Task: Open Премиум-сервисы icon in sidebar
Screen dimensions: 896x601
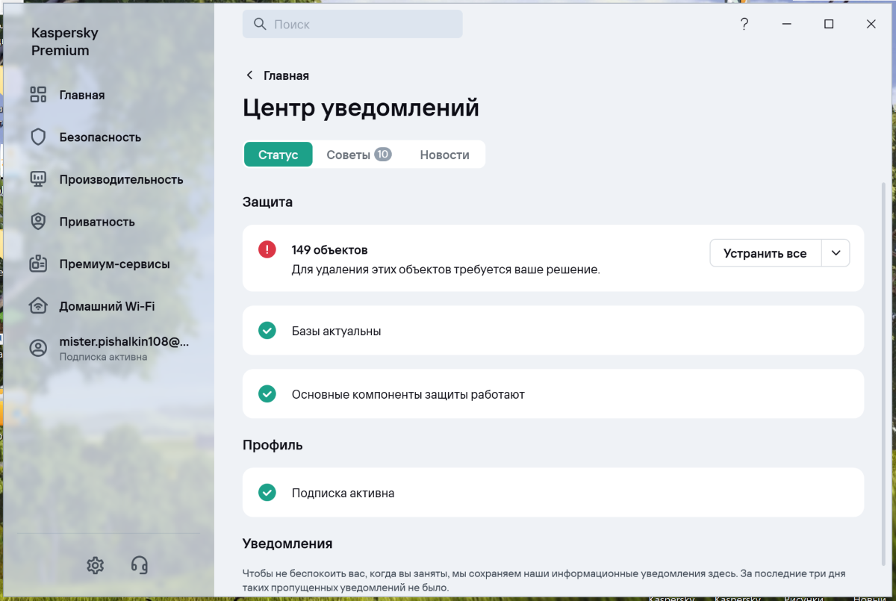Action: (38, 264)
